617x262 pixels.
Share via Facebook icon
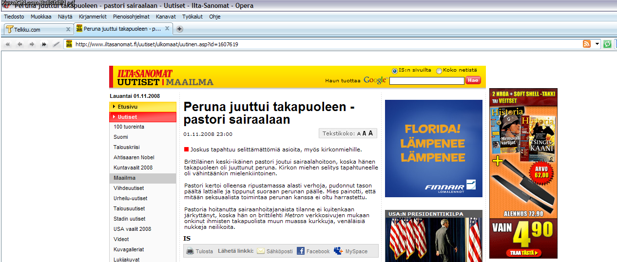[301, 251]
